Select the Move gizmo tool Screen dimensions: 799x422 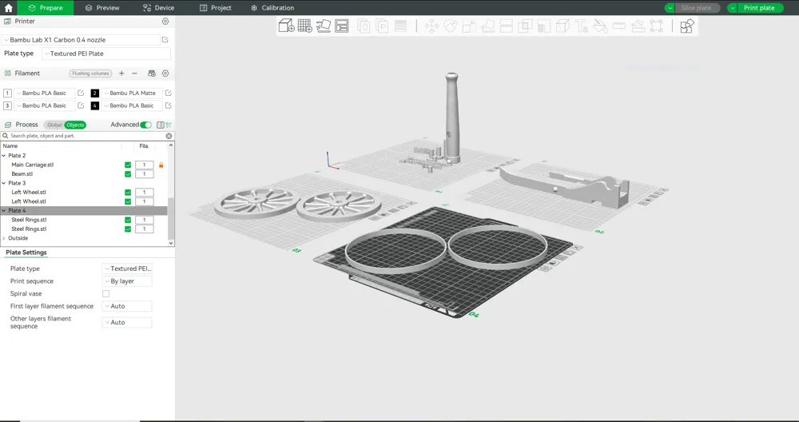click(x=431, y=26)
